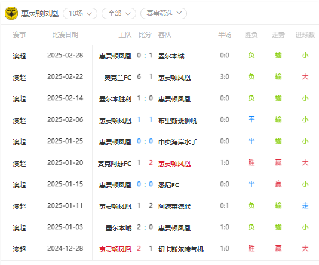Click the 进球数 column header
The image size is (319, 265).
(305, 35)
